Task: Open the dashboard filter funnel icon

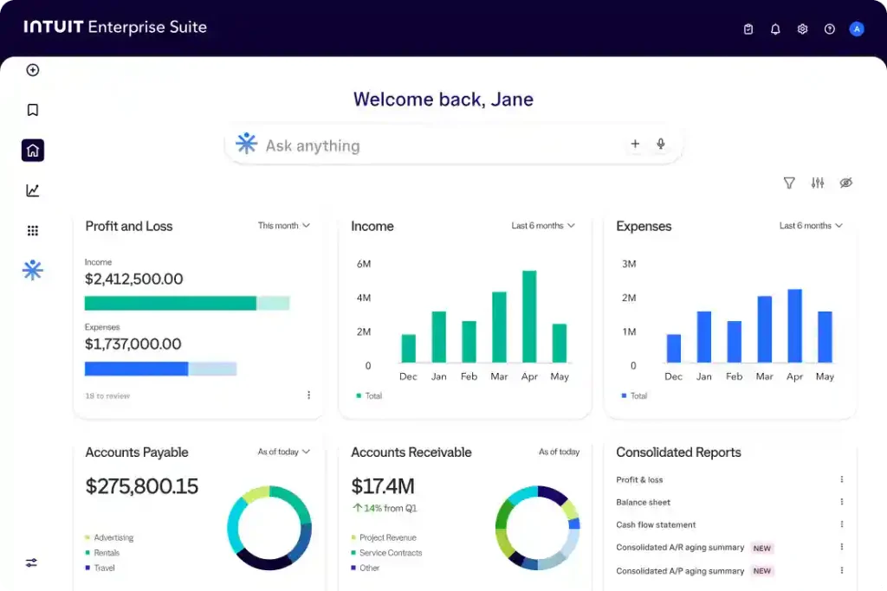Action: [789, 183]
